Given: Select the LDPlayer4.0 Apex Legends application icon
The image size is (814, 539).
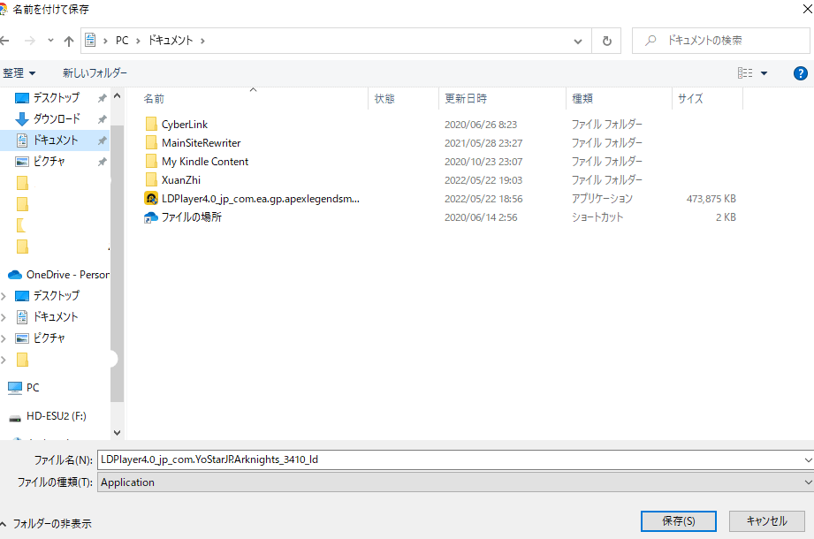Looking at the screenshot, I should tap(152, 198).
